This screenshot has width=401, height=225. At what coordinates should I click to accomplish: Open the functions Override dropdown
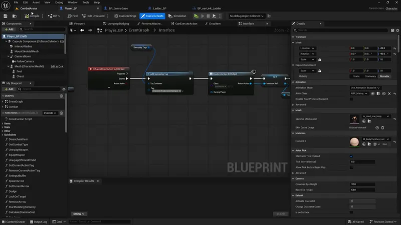[50, 113]
